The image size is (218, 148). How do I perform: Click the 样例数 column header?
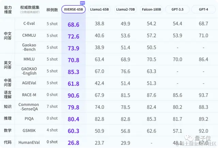tap(52, 10)
